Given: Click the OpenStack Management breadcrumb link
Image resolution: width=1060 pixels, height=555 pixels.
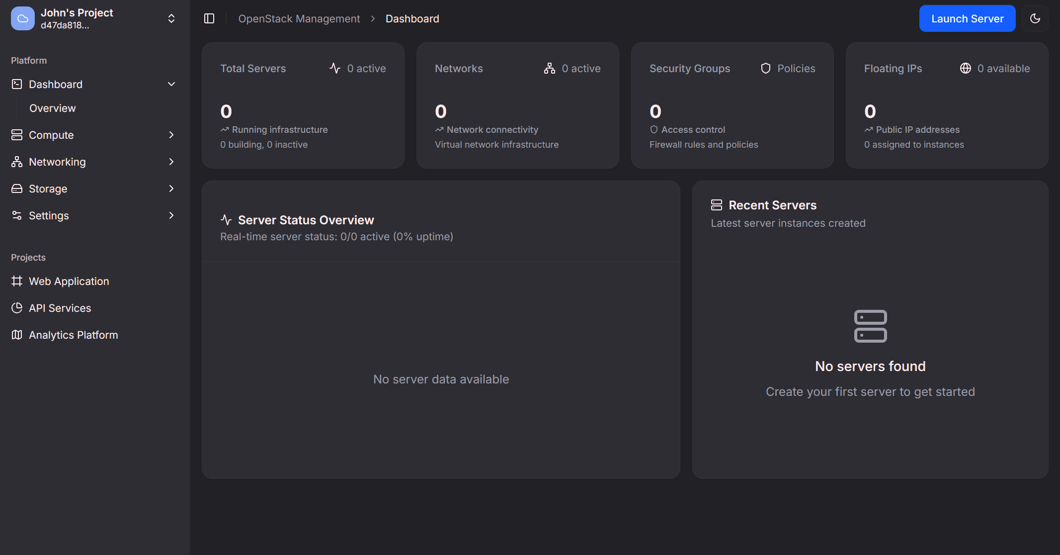Looking at the screenshot, I should click(x=299, y=18).
